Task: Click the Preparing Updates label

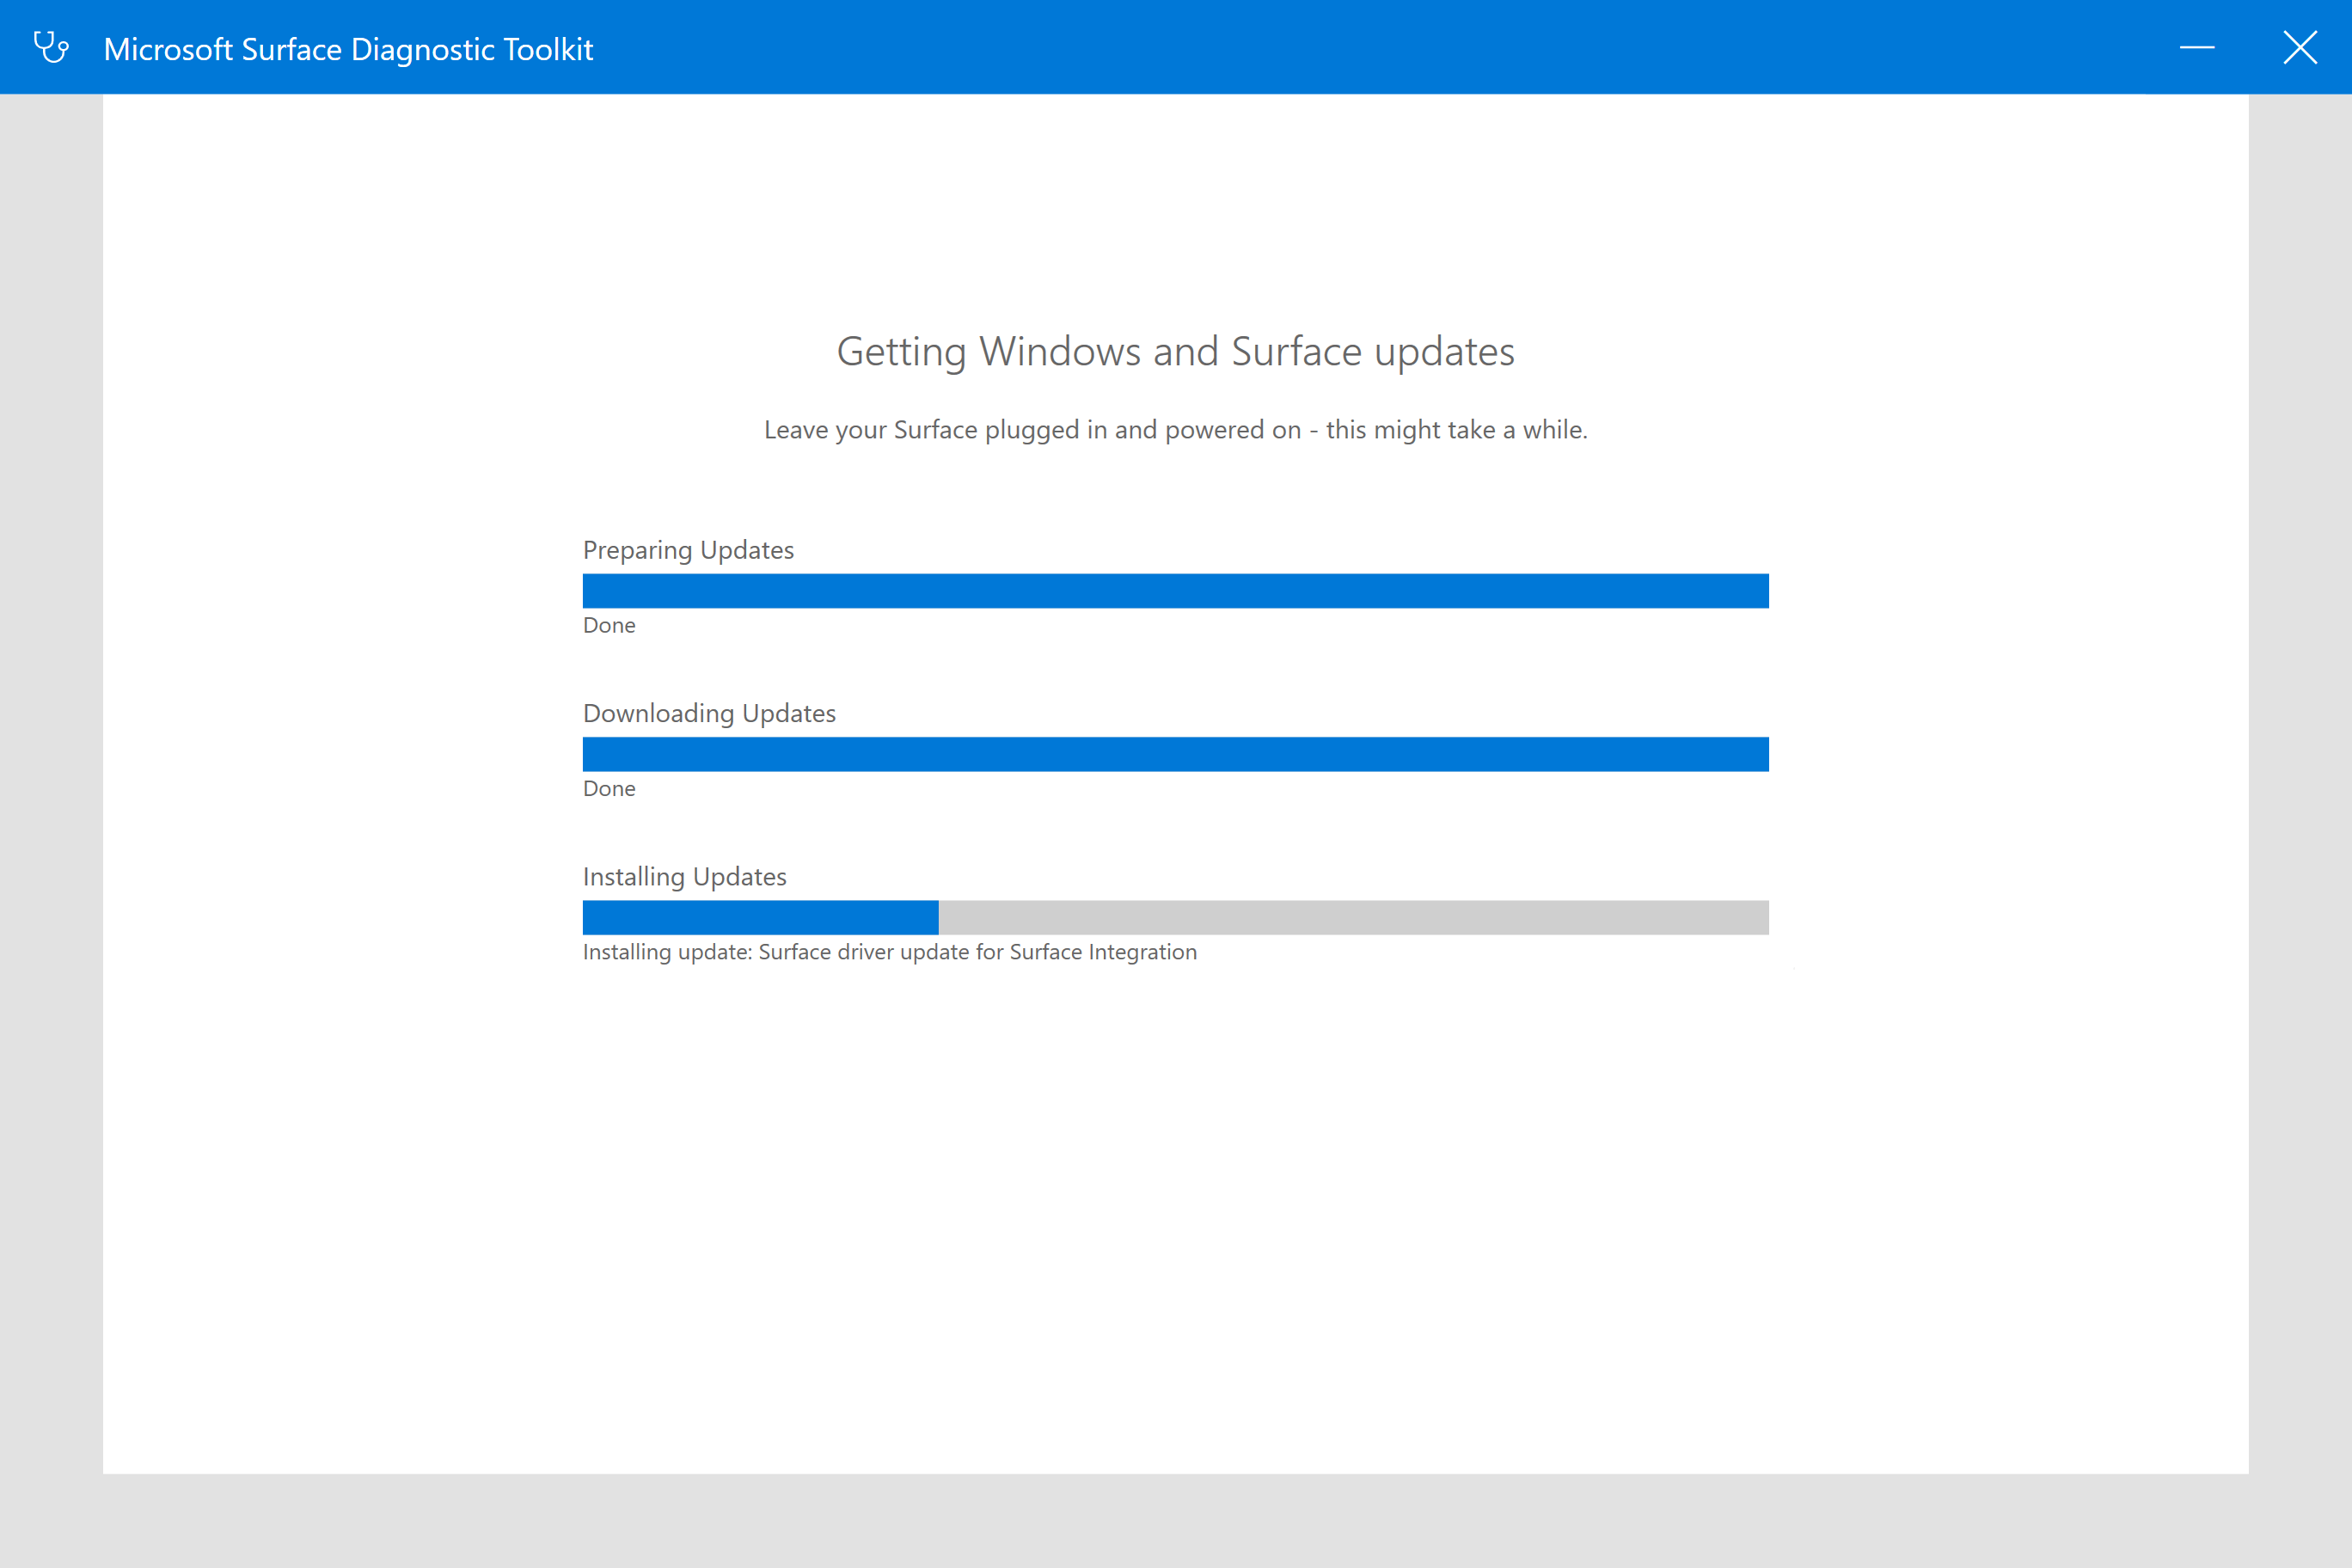Action: 688,550
